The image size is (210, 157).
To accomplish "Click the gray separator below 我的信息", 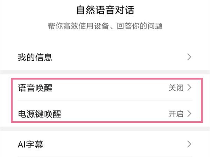I will (x=105, y=72).
